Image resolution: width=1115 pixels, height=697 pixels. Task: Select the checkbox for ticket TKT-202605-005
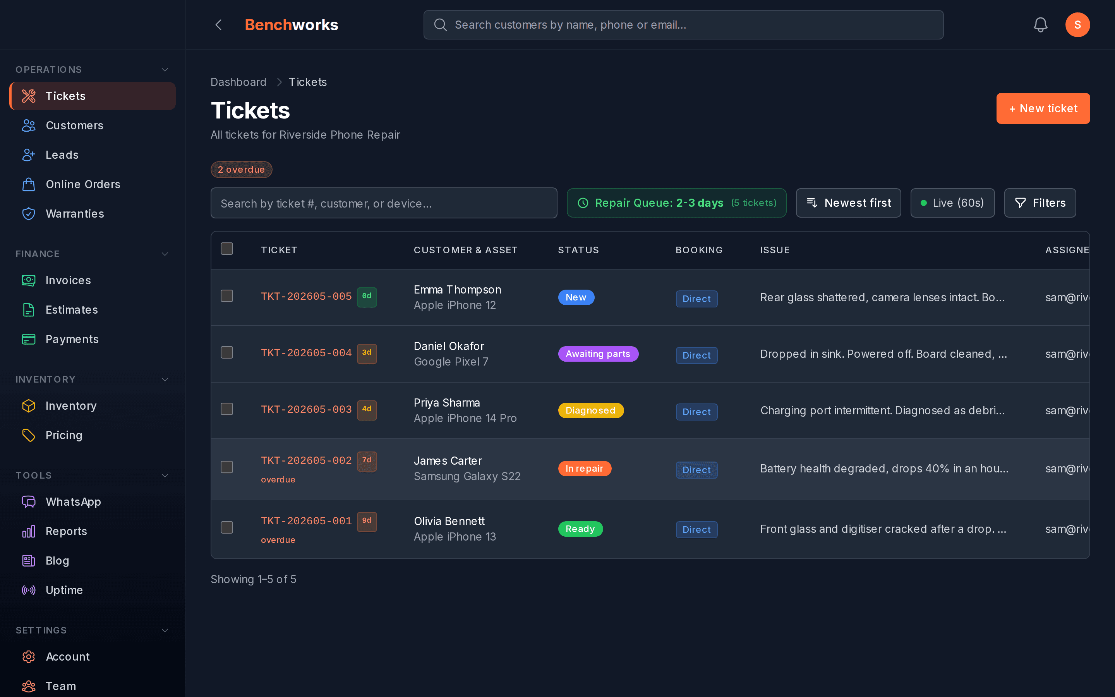[227, 296]
